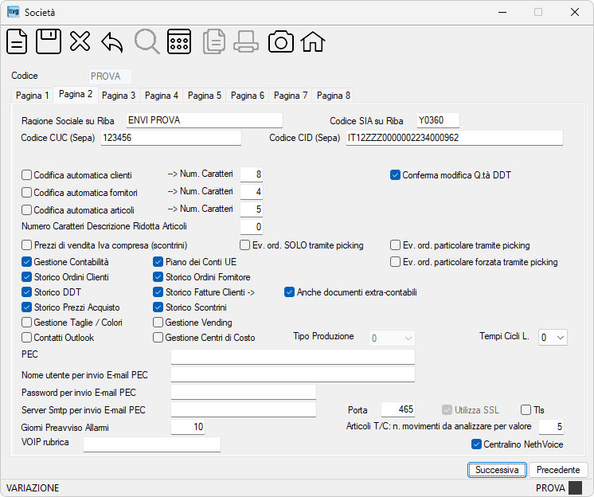Enable Codifica automatica fornitori checkbox
Image resolution: width=594 pixels, height=497 pixels.
coord(26,193)
